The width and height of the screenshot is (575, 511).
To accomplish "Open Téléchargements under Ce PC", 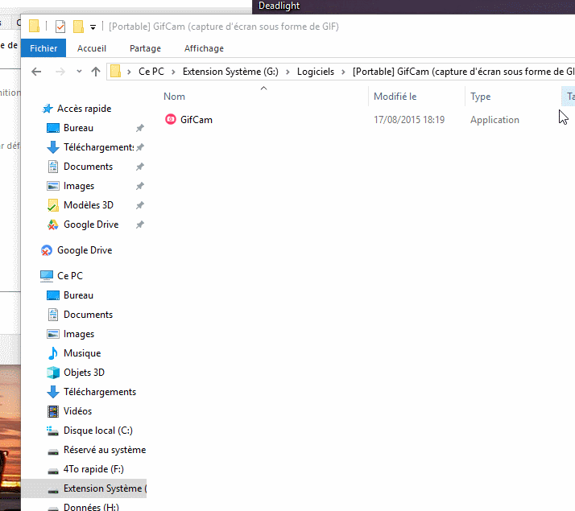I will point(99,392).
